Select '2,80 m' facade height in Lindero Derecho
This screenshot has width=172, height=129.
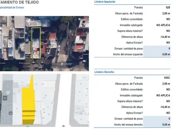coord(166,83)
